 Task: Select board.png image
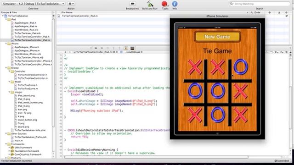(x=23, y=126)
